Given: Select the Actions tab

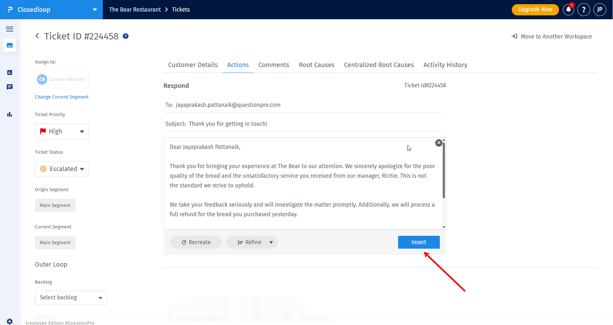Looking at the screenshot, I should click(x=238, y=65).
